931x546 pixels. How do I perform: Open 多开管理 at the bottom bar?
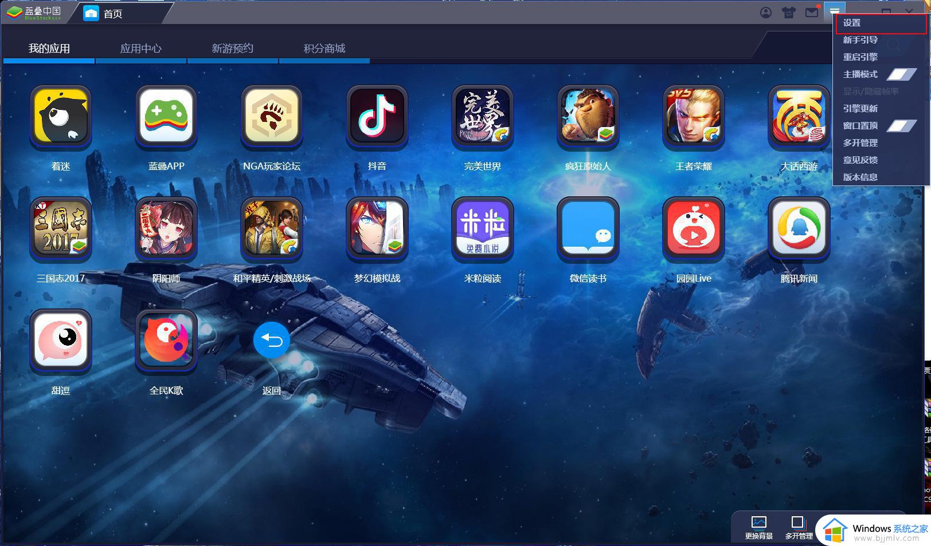(799, 528)
